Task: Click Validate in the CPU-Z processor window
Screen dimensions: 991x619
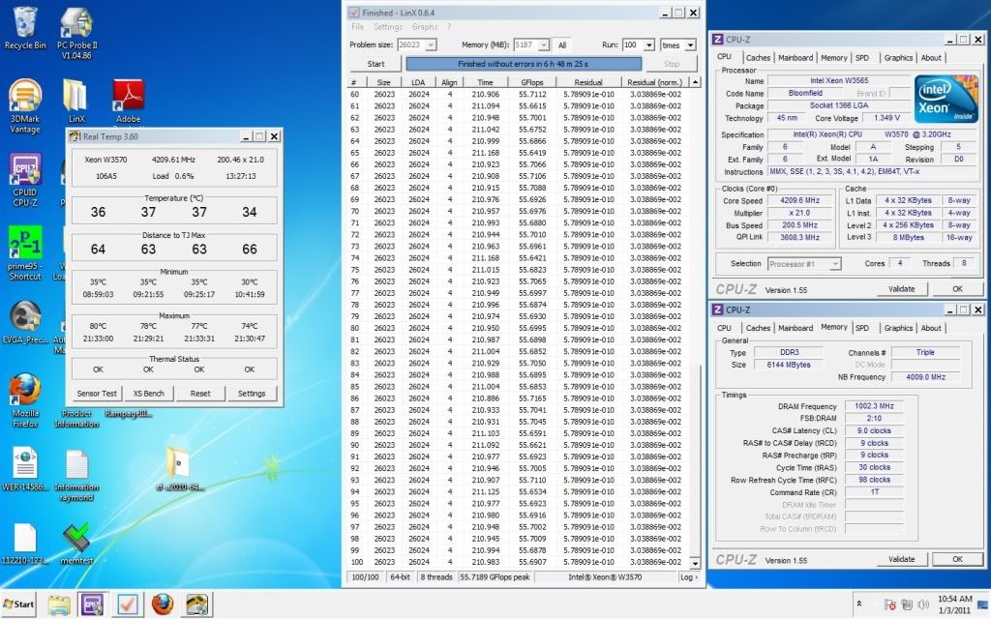Action: 901,288
